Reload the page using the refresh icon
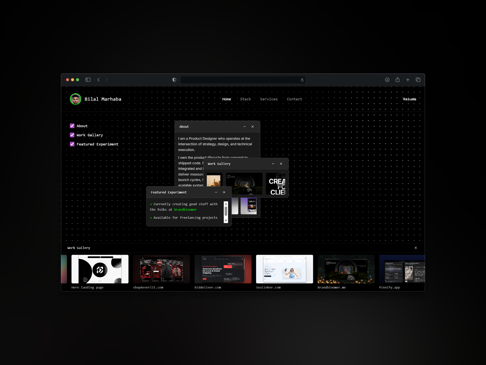 coord(302,80)
